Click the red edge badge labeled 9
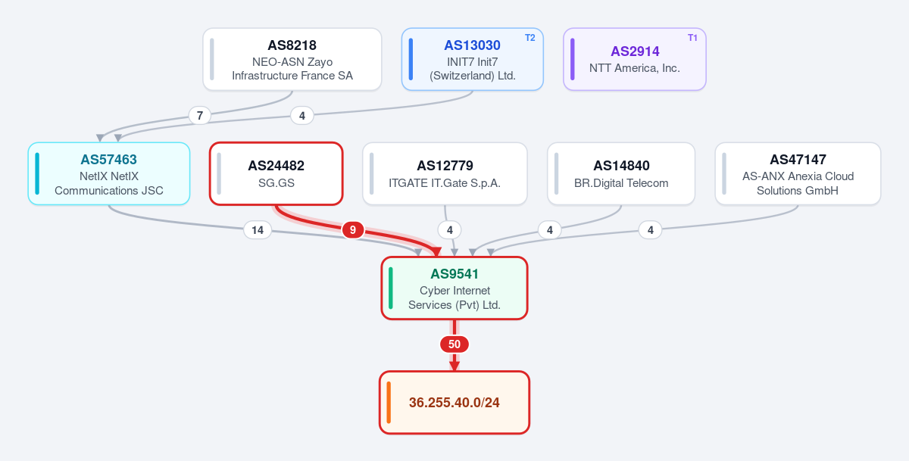The image size is (909, 461). (353, 230)
